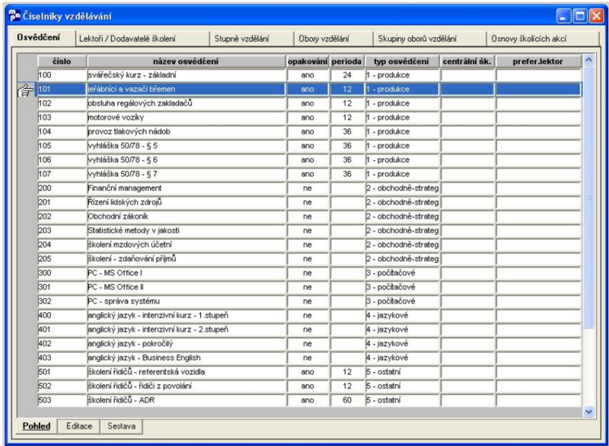Select row svářečský kurz - základní

309,75
